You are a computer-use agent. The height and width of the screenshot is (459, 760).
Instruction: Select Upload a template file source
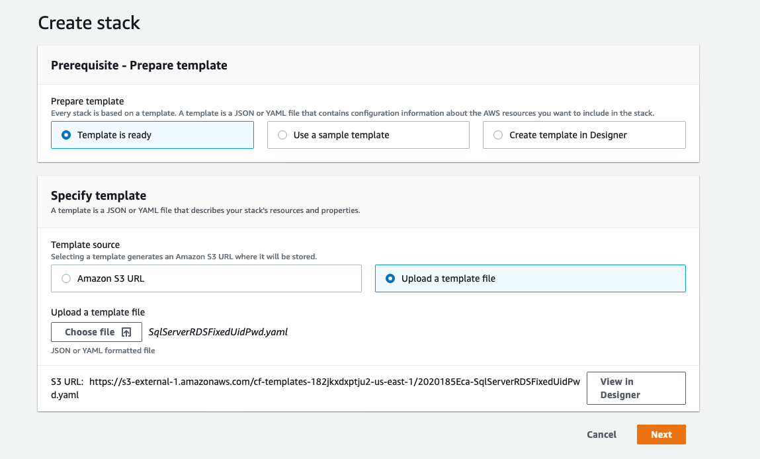tap(390, 278)
